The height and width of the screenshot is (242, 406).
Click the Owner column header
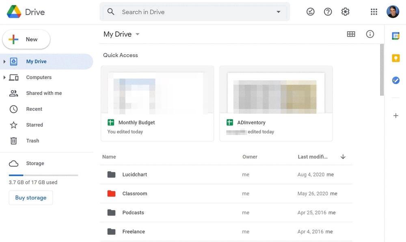click(250, 157)
